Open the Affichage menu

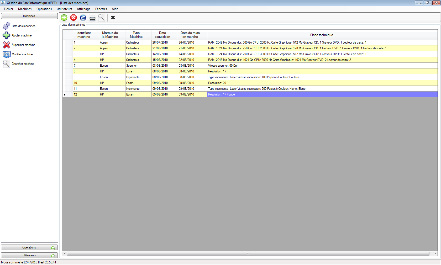(x=83, y=9)
